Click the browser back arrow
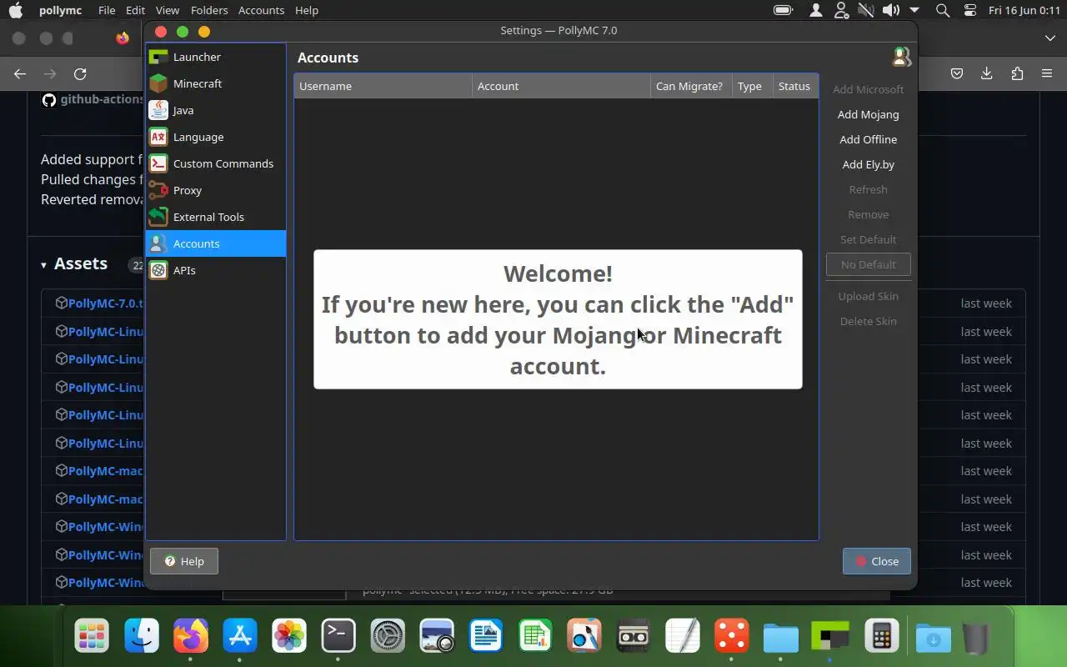Viewport: 1067px width, 667px height. (20, 73)
